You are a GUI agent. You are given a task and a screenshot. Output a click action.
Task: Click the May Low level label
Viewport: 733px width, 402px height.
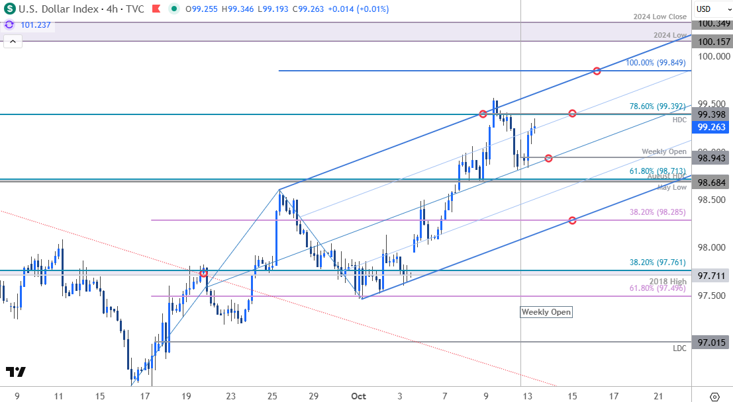click(x=672, y=187)
